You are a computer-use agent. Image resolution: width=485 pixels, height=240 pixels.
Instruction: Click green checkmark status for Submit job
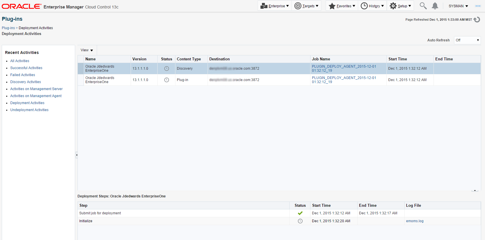click(300, 213)
